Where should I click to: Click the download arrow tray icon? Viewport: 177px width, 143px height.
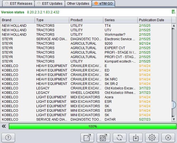point(136,137)
